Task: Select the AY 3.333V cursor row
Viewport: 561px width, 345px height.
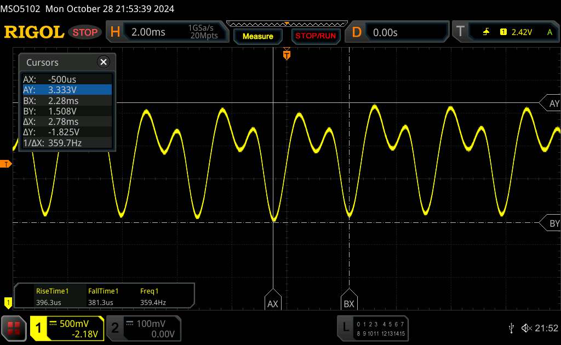Action: pos(66,90)
